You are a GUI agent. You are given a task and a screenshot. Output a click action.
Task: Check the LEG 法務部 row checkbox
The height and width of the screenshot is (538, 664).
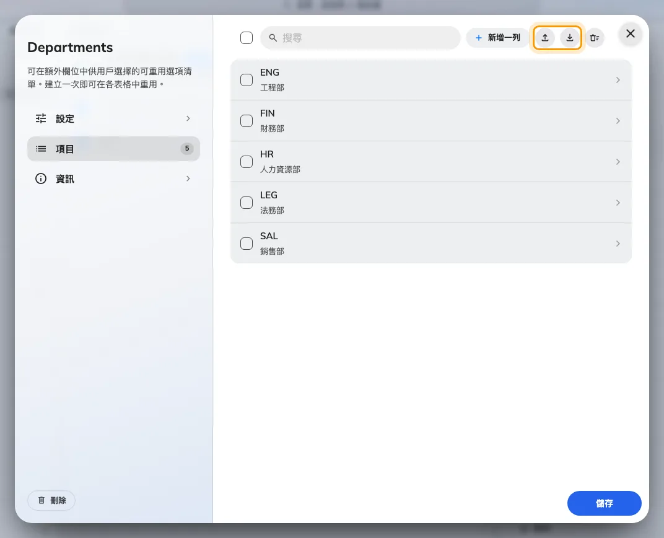[247, 203]
